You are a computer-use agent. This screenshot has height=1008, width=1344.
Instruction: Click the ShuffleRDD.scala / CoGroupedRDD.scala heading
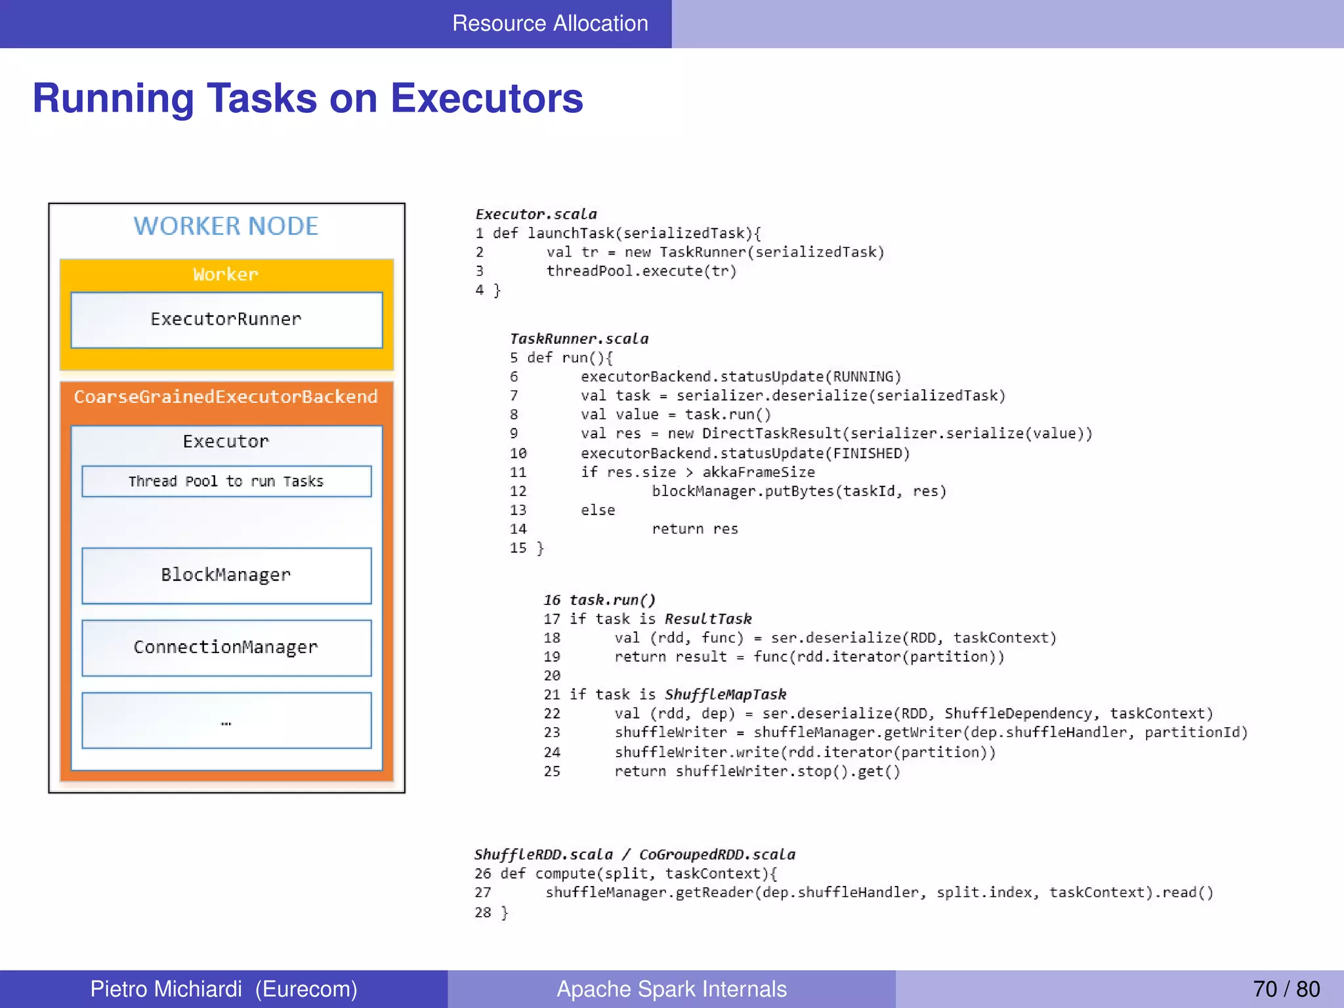(x=634, y=854)
